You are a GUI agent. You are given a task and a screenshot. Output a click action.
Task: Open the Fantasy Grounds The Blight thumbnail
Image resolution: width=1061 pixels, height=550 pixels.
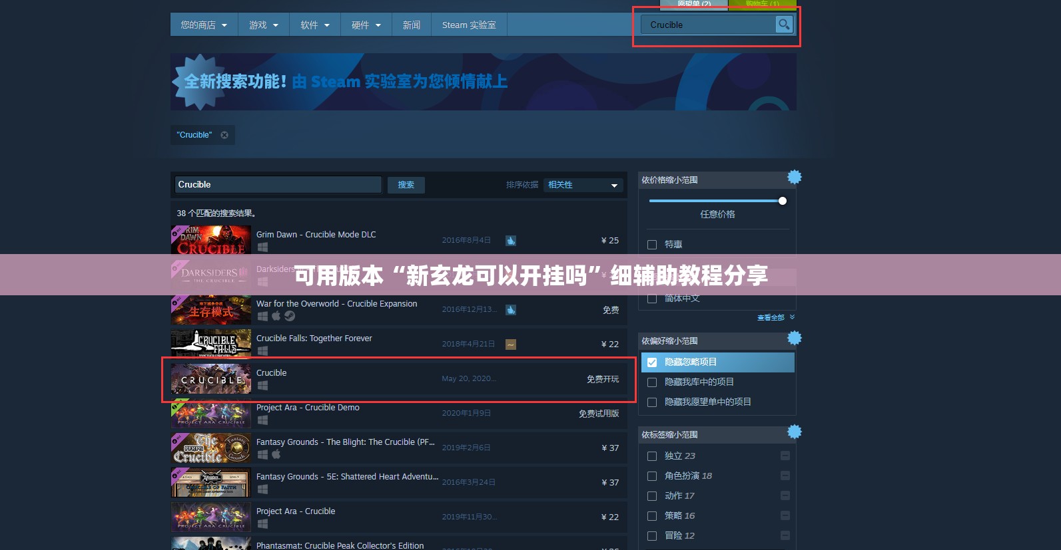coord(211,448)
